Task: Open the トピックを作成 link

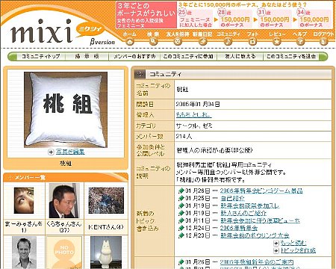Action: coord(298,250)
